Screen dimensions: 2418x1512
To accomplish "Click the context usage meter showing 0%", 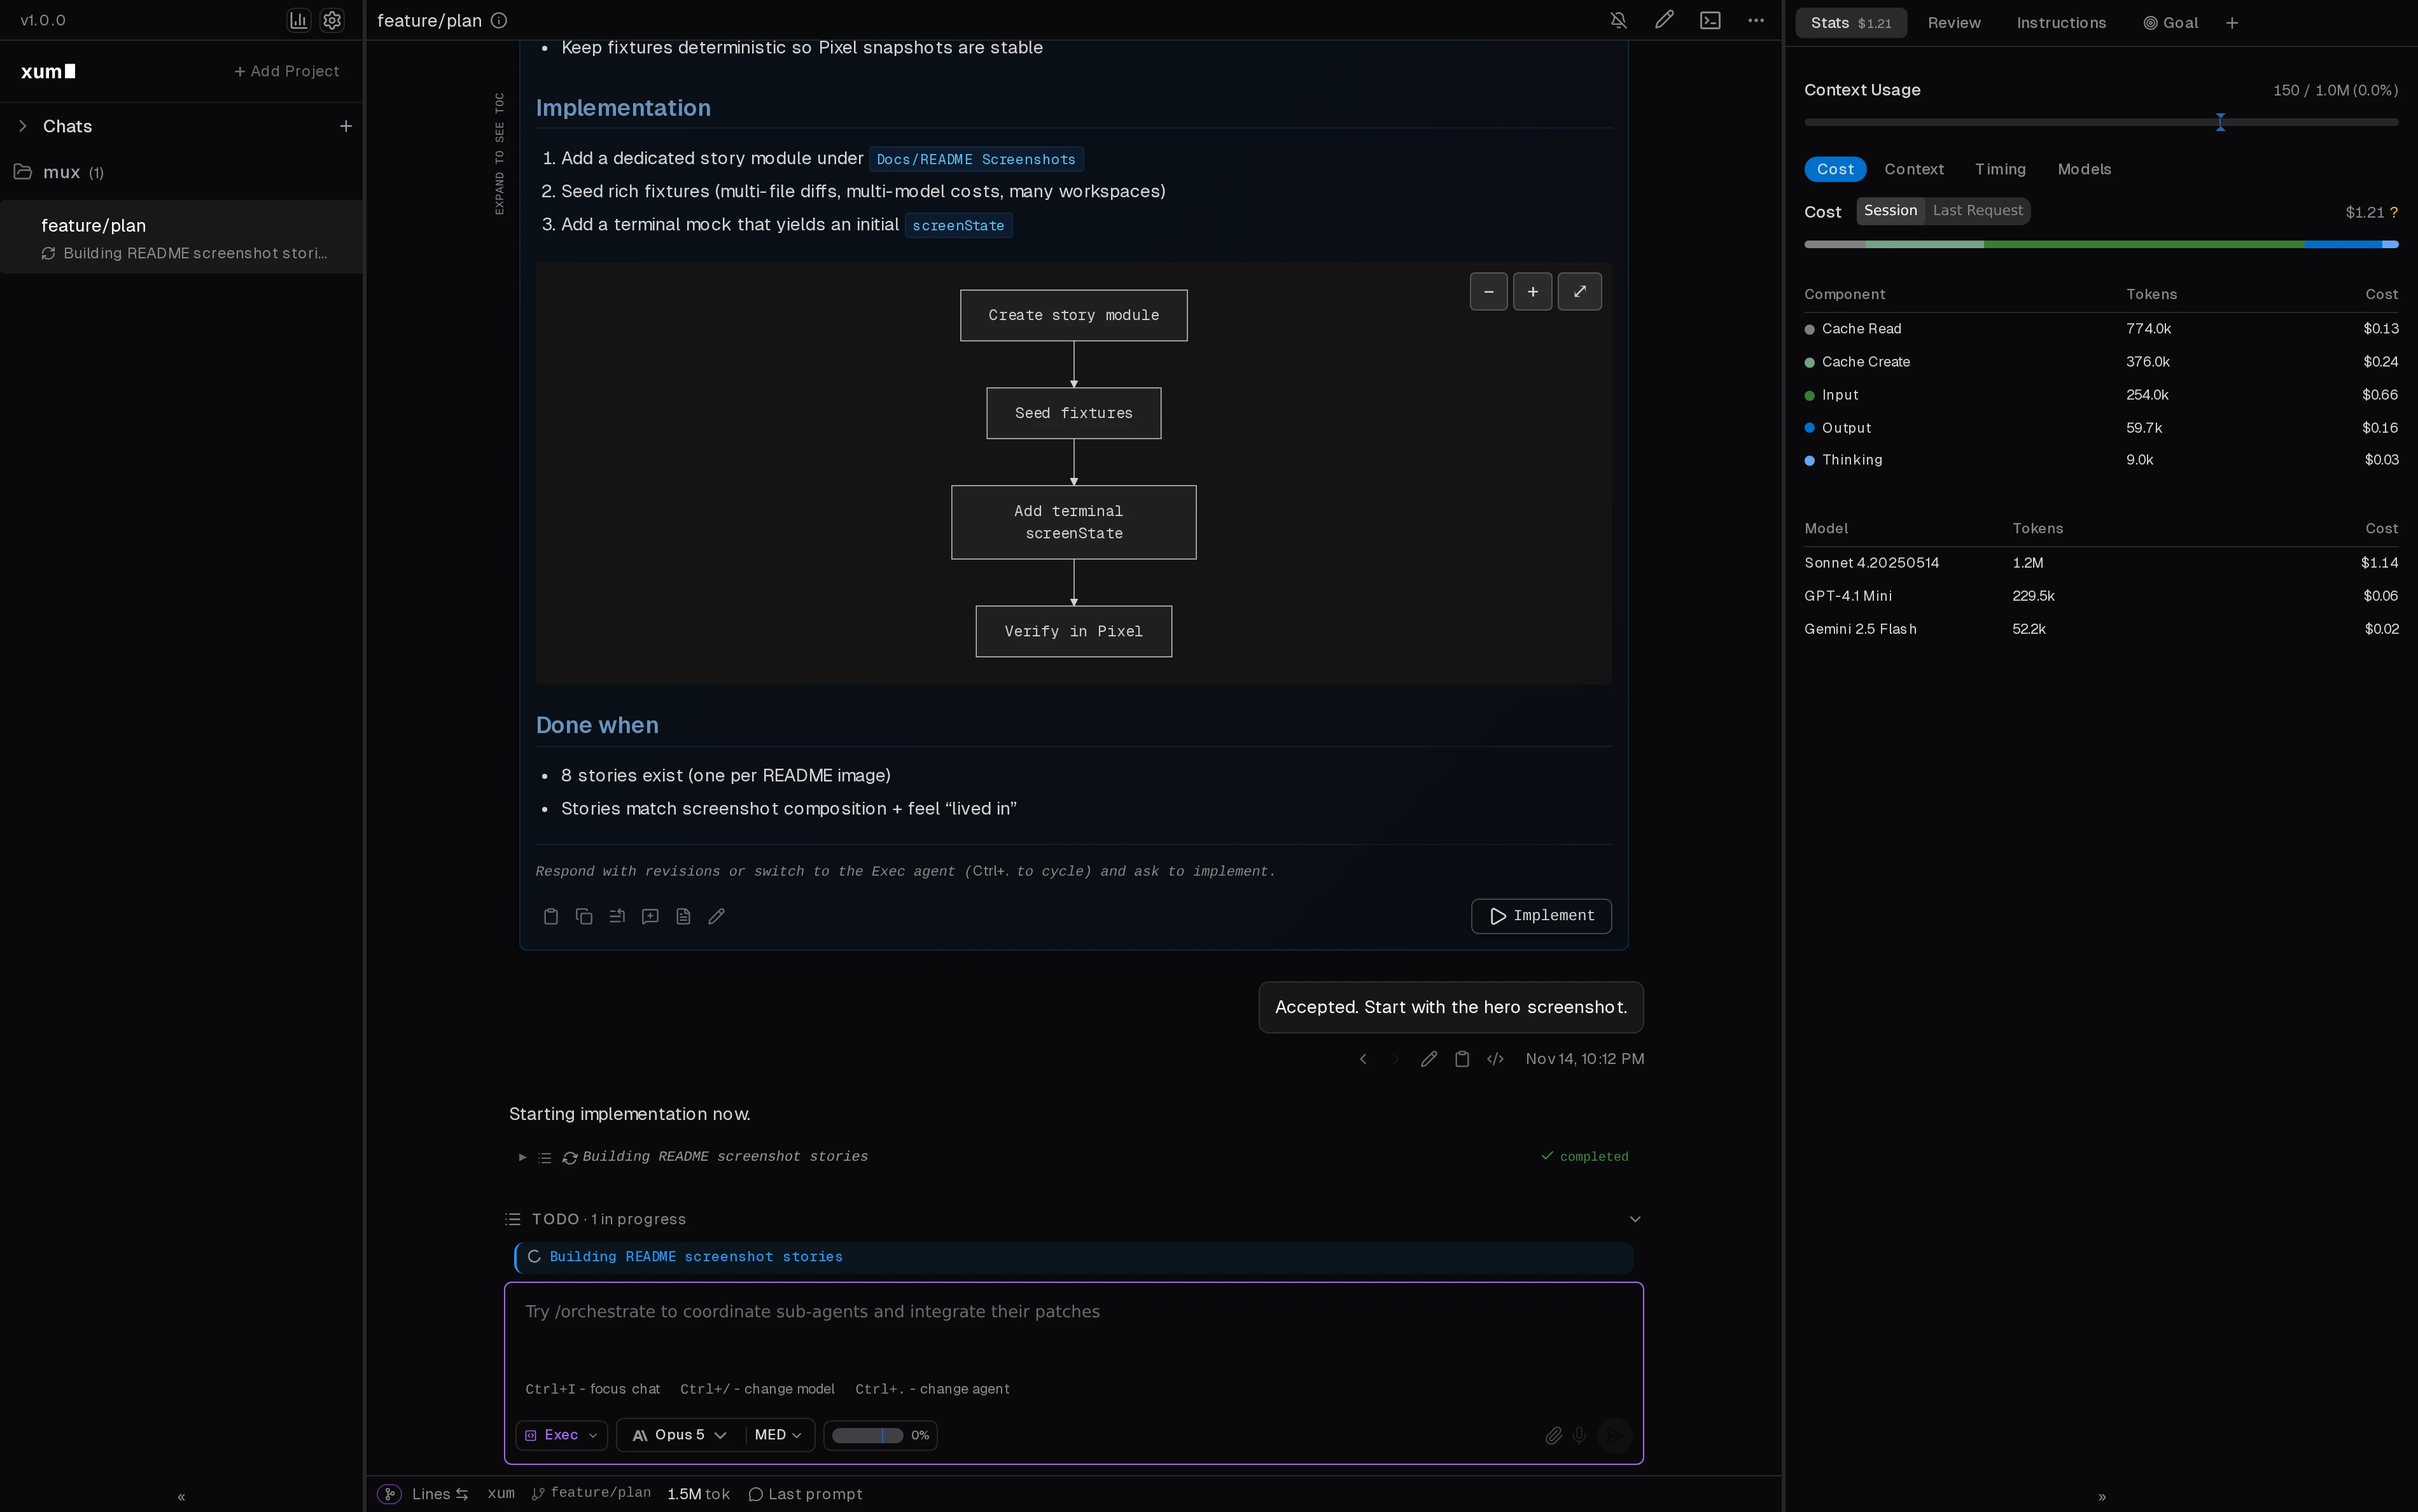I will click(880, 1436).
